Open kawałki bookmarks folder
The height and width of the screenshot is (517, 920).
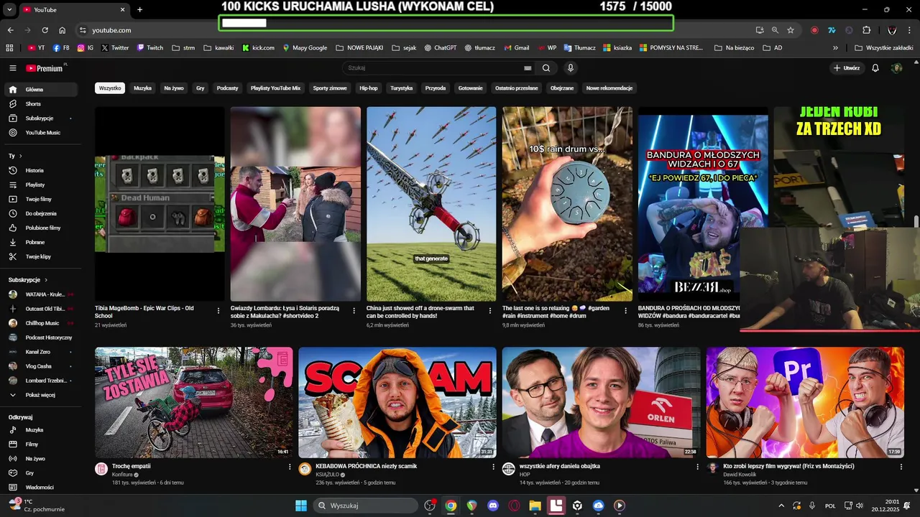(x=218, y=48)
